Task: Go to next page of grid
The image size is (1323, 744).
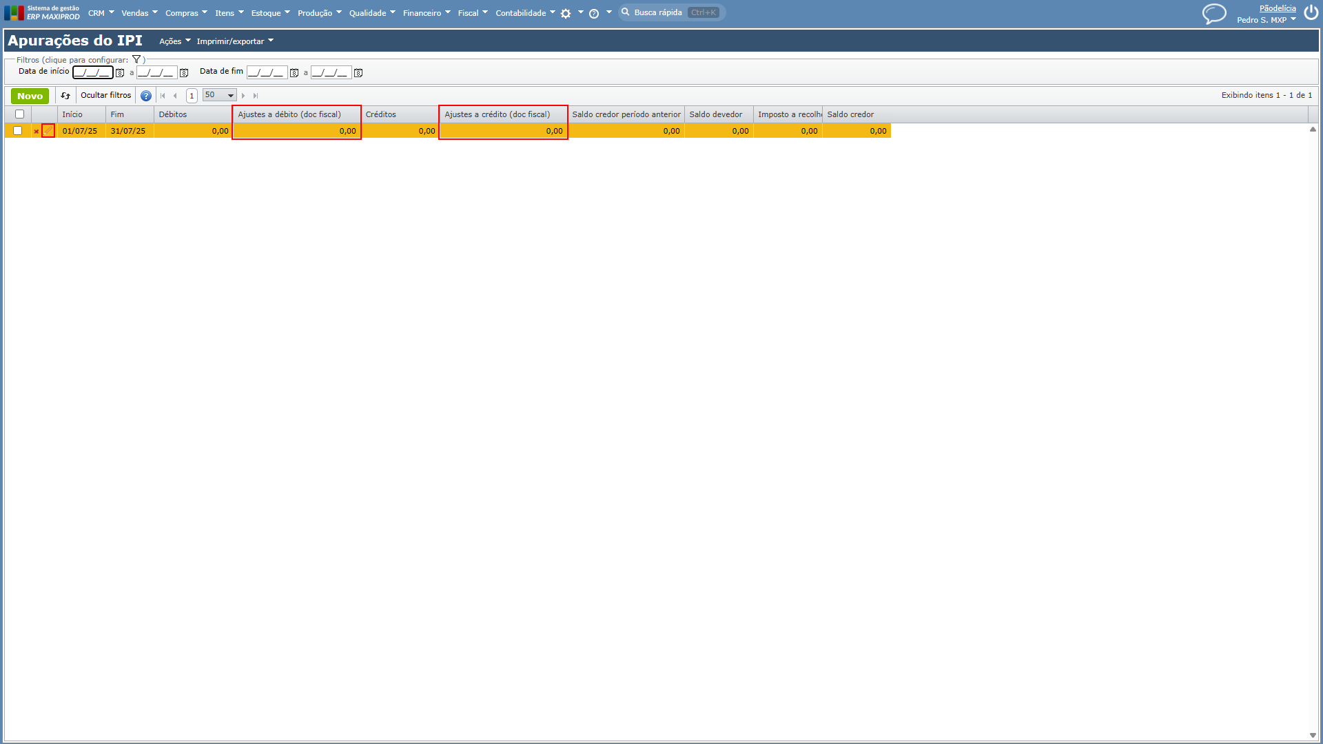Action: (x=243, y=96)
